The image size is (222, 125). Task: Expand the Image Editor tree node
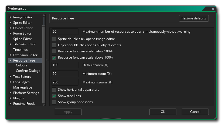[x=11, y=17]
